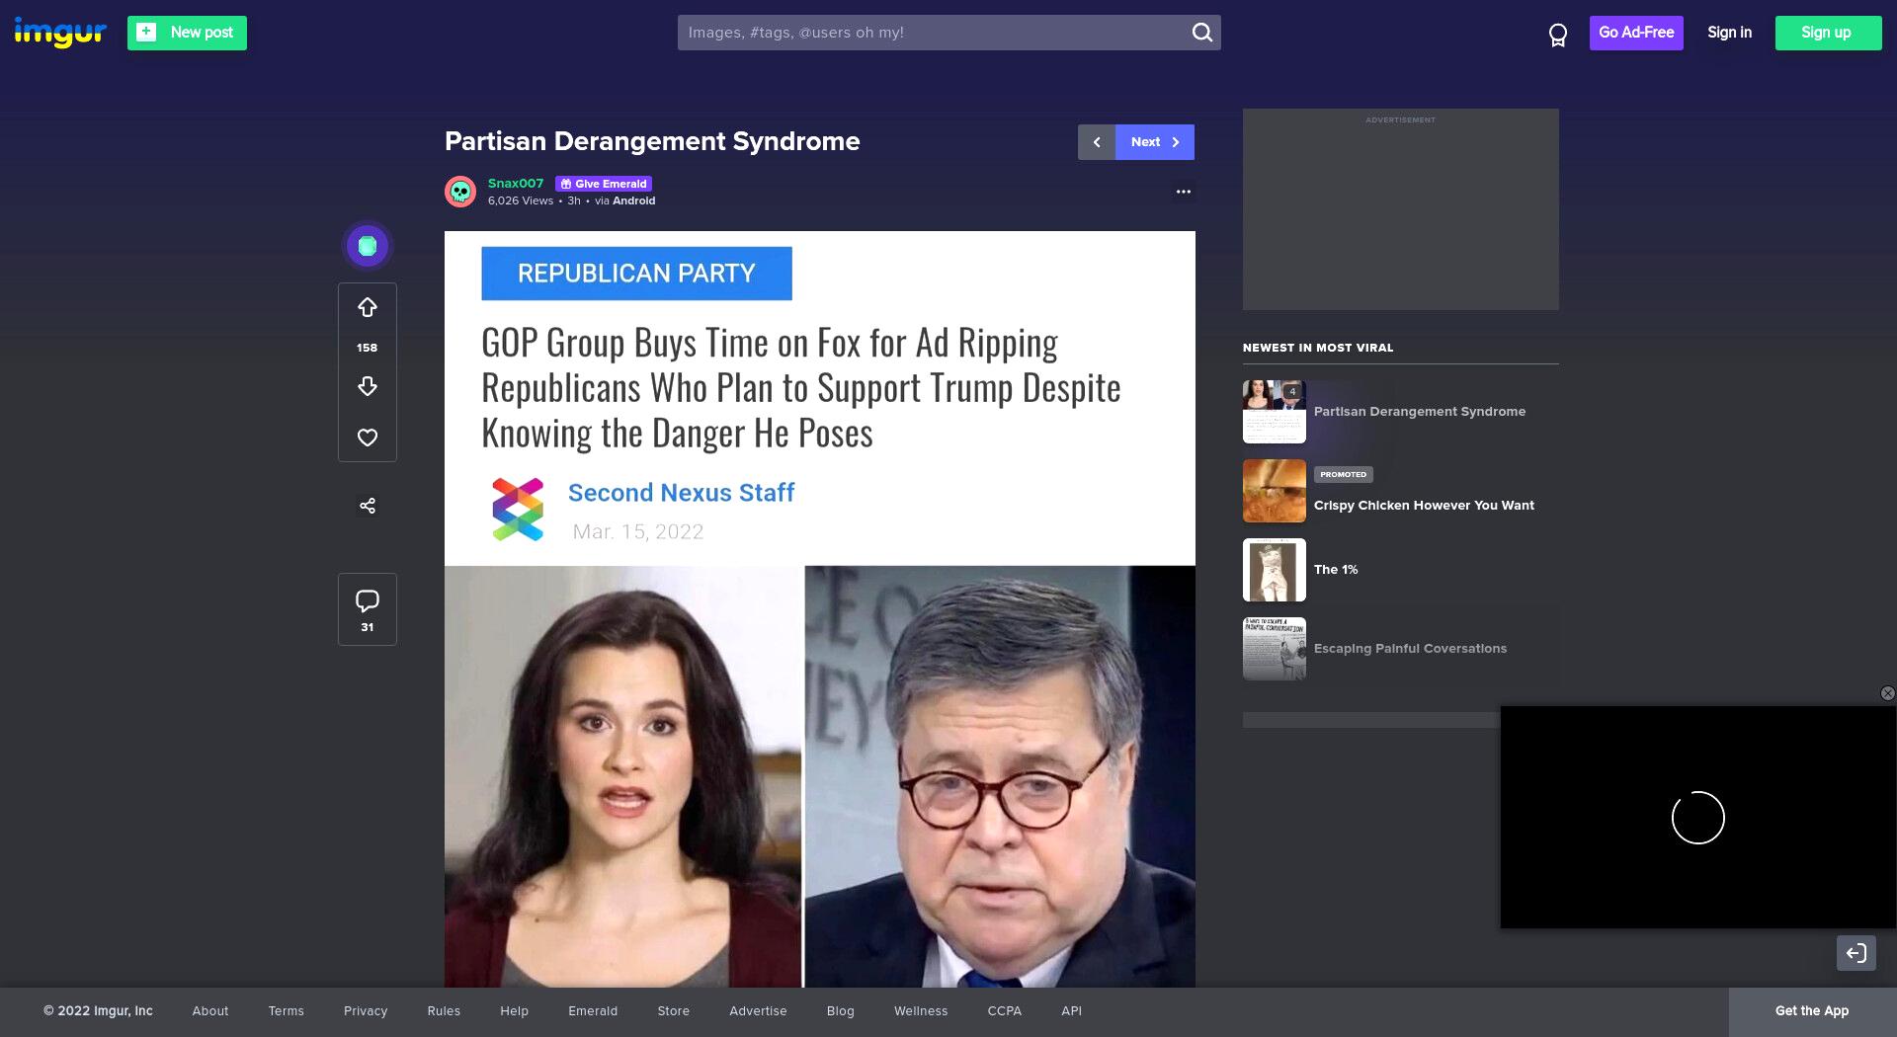Viewport: 1897px width, 1037px height.
Task: Click the API footer link
Action: [x=1072, y=1011]
